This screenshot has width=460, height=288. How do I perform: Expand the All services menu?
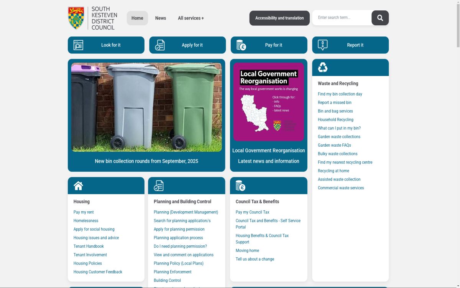191,18
